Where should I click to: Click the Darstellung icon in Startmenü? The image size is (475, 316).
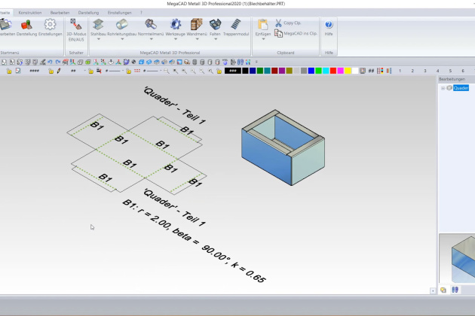point(26,27)
